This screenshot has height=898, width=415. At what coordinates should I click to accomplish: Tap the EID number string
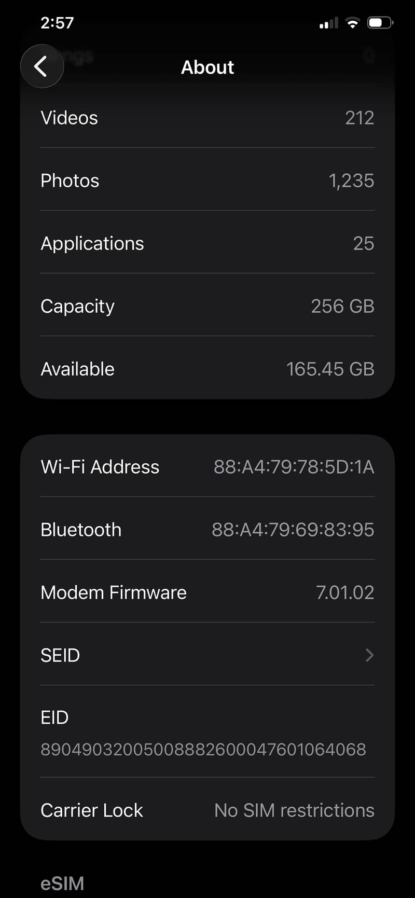tap(203, 749)
